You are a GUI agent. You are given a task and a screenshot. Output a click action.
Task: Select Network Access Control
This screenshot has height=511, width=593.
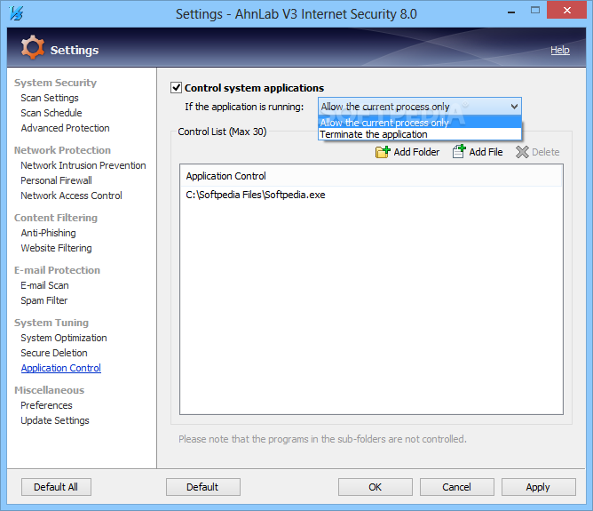(x=71, y=196)
